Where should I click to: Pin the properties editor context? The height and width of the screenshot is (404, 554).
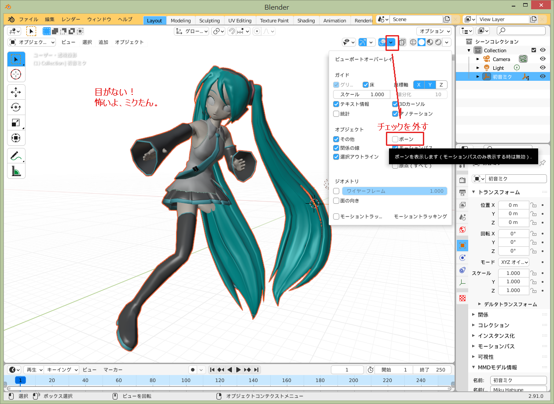tap(543, 163)
